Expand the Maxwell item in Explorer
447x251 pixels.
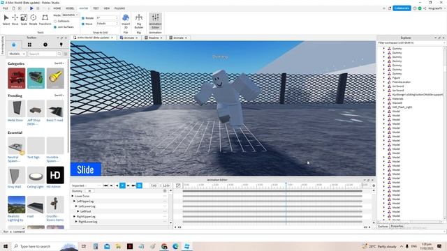tap(383, 102)
